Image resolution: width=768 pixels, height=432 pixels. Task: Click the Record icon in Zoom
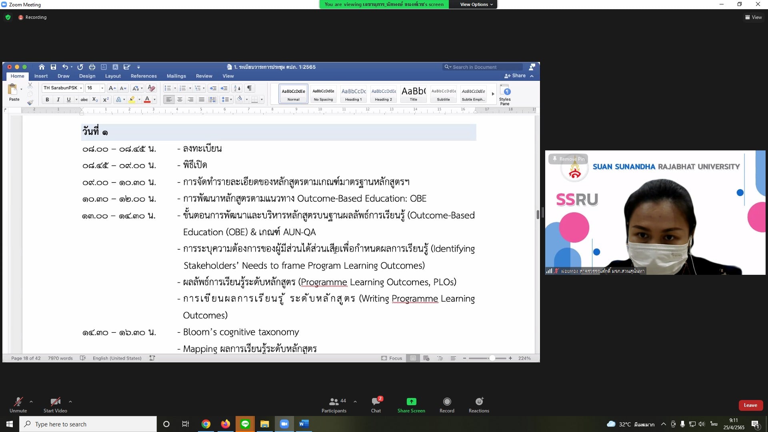click(x=447, y=402)
